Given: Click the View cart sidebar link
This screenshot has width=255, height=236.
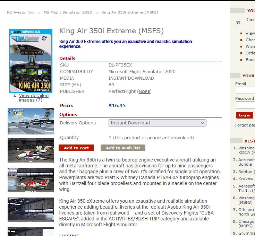Looking at the screenshot, I should coord(250,33).
